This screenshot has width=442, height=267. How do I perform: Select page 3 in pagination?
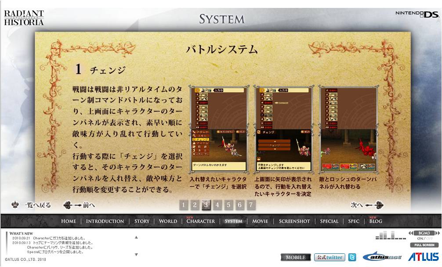[x=206, y=205]
